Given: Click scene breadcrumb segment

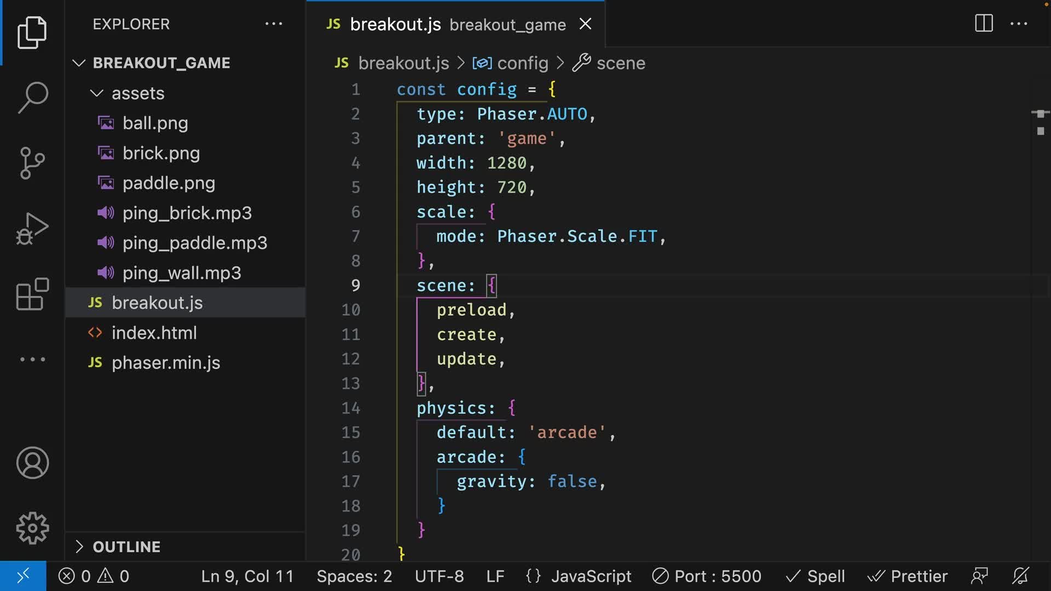Looking at the screenshot, I should coord(620,63).
